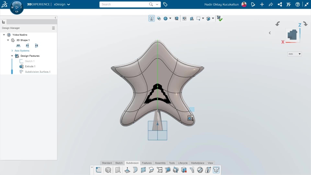Click the inset face icon
Viewport: 311px width, 175px height.
click(144, 170)
